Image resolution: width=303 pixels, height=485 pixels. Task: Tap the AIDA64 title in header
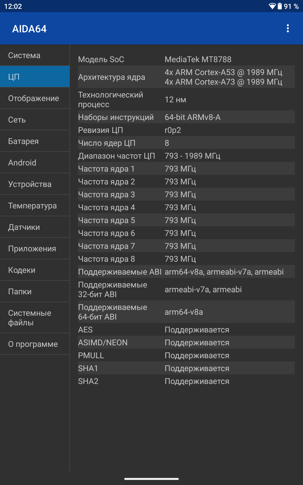tap(29, 29)
